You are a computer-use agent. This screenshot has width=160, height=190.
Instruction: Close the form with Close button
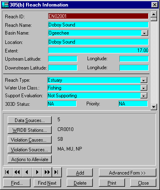pyautogui.click(x=143, y=183)
